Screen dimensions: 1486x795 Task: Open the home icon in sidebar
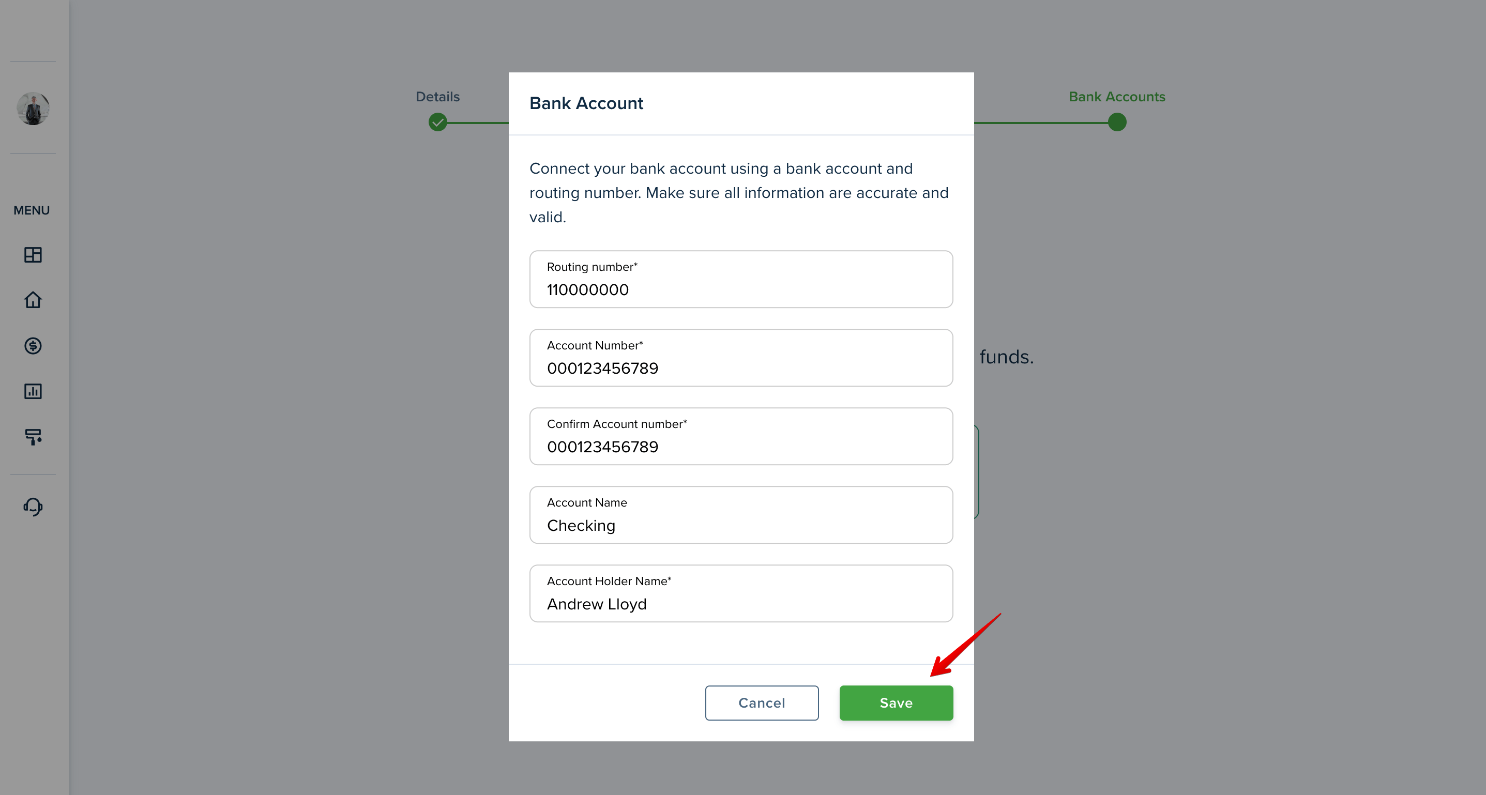click(33, 300)
